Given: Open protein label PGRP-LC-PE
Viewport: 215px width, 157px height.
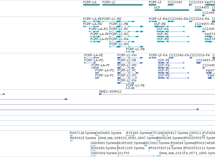Looking at the screenshot, I should pos(135,86).
